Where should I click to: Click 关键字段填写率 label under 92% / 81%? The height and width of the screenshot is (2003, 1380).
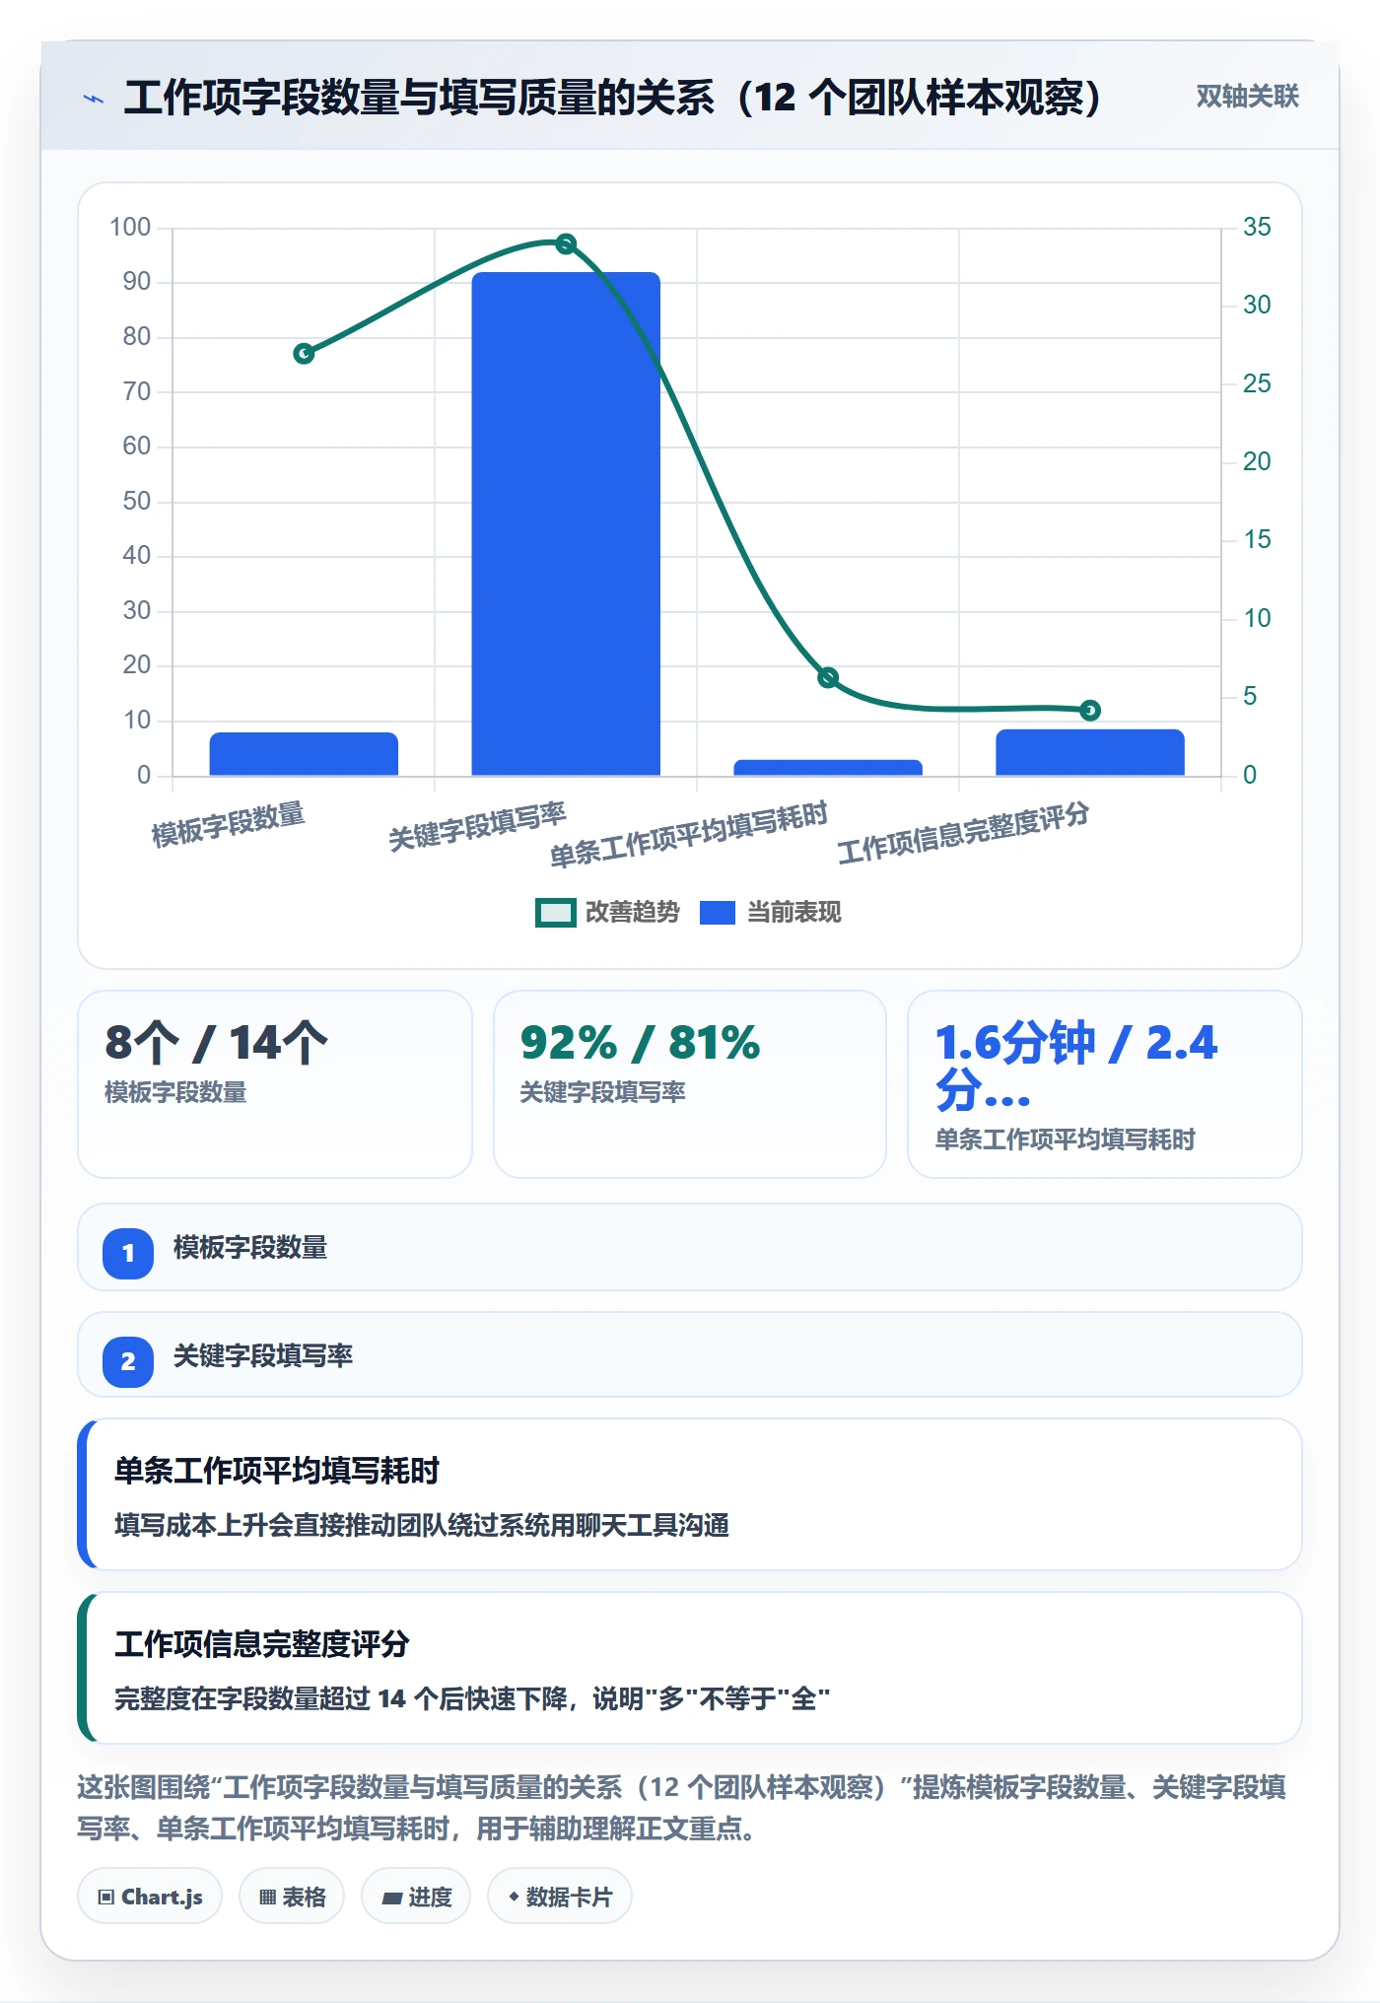tap(602, 1092)
